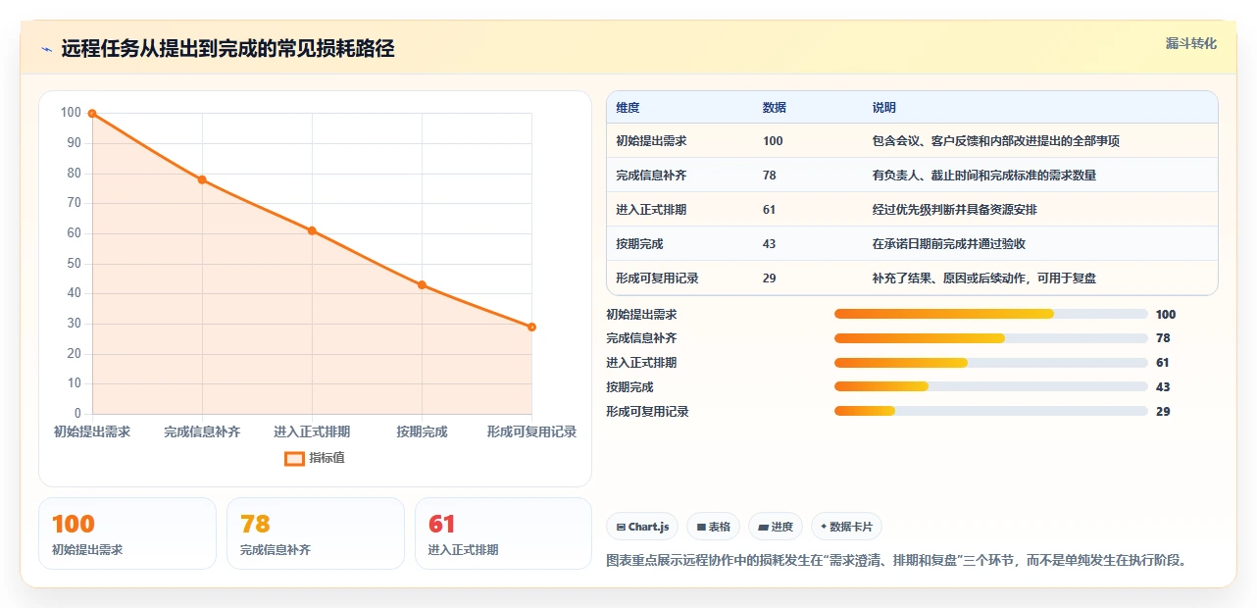Select the 初始提出需求 cell in the table
The height and width of the screenshot is (608, 1257).
point(651,141)
